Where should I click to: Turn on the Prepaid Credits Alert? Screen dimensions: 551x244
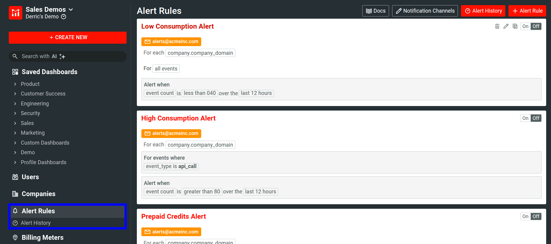point(525,217)
